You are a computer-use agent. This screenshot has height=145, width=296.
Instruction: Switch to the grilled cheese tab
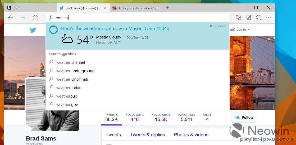pos(136,8)
